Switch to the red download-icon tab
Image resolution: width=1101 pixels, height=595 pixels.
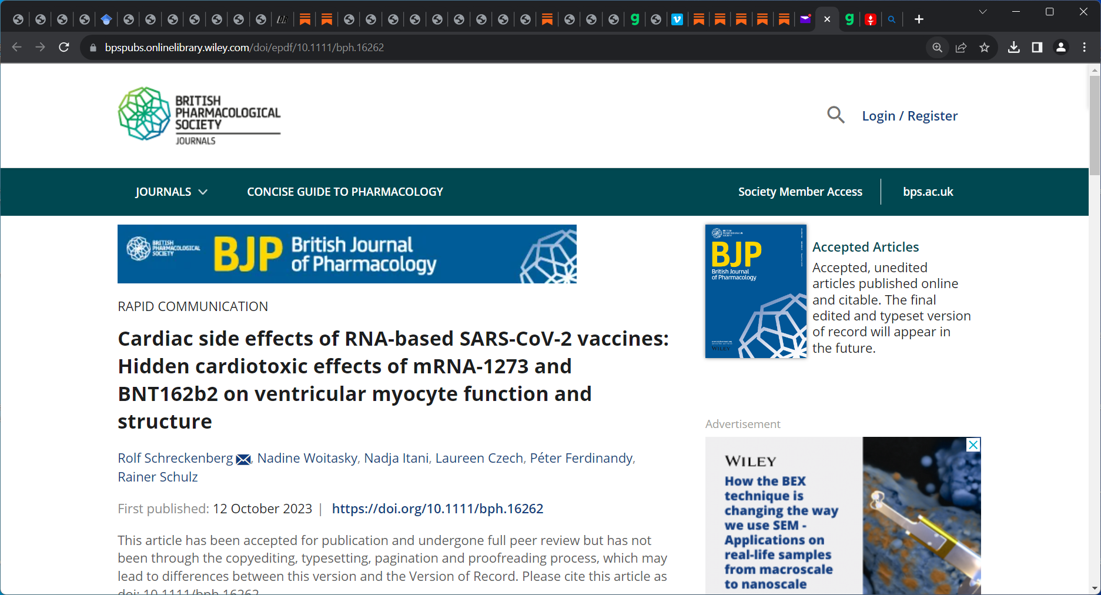871,19
